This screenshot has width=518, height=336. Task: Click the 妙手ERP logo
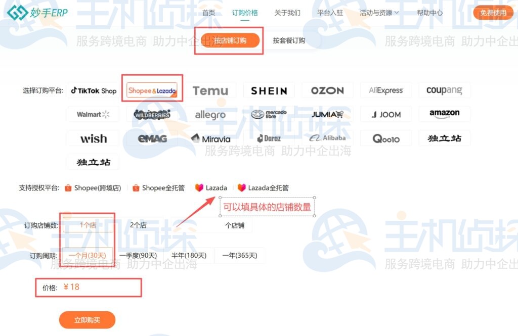coord(37,13)
